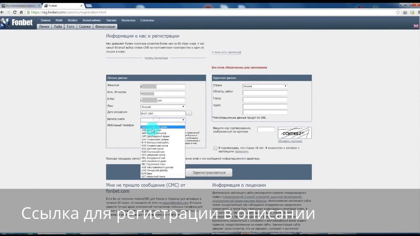Open the Winclient link
This screenshot has width=420, height=236.
click(x=73, y=20)
